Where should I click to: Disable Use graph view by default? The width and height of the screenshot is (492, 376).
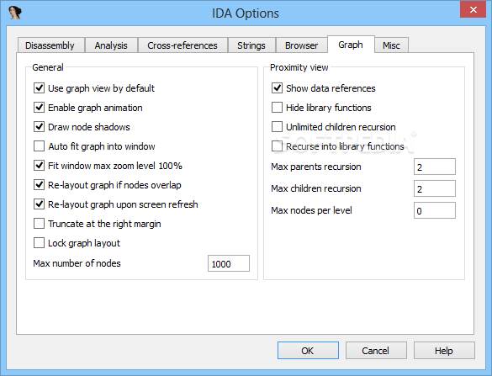[x=39, y=88]
